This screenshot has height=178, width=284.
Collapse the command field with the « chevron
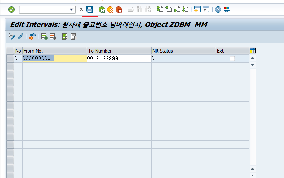tap(81, 9)
